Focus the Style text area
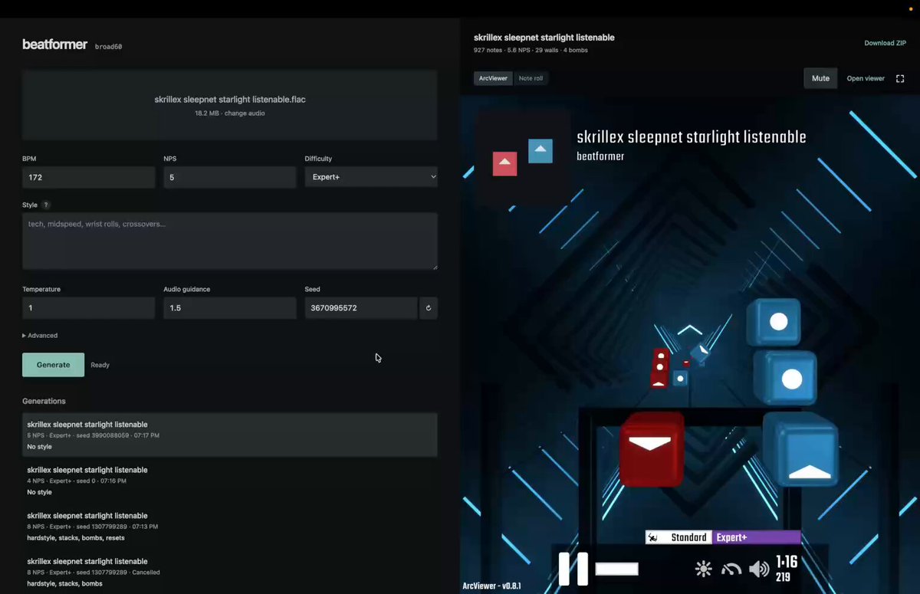The width and height of the screenshot is (920, 594). 230,241
